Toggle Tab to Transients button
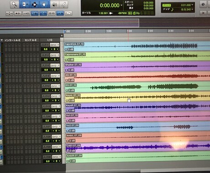210x173 pixels. coord(18,14)
